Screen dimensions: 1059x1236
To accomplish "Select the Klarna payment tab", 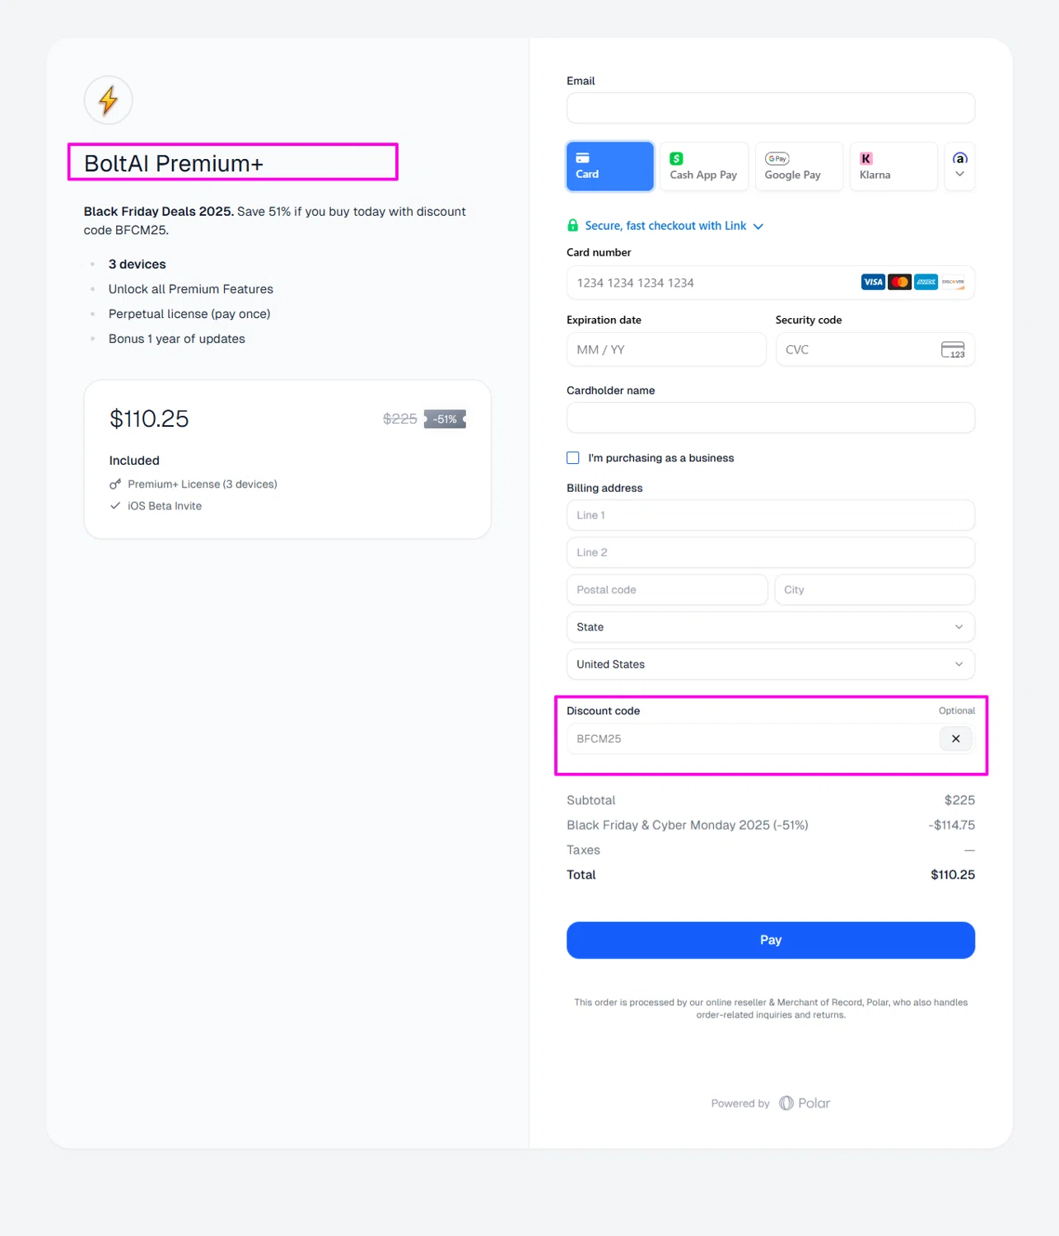I will click(x=893, y=166).
